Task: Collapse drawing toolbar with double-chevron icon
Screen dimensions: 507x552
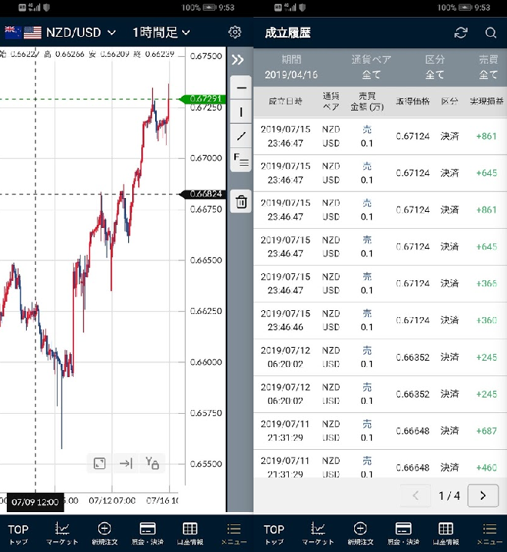Action: (238, 60)
